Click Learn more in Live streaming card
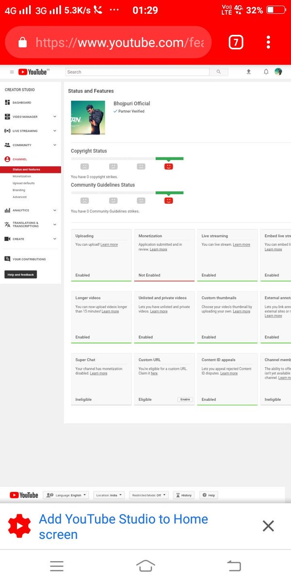The height and width of the screenshot is (583, 291). point(242,244)
